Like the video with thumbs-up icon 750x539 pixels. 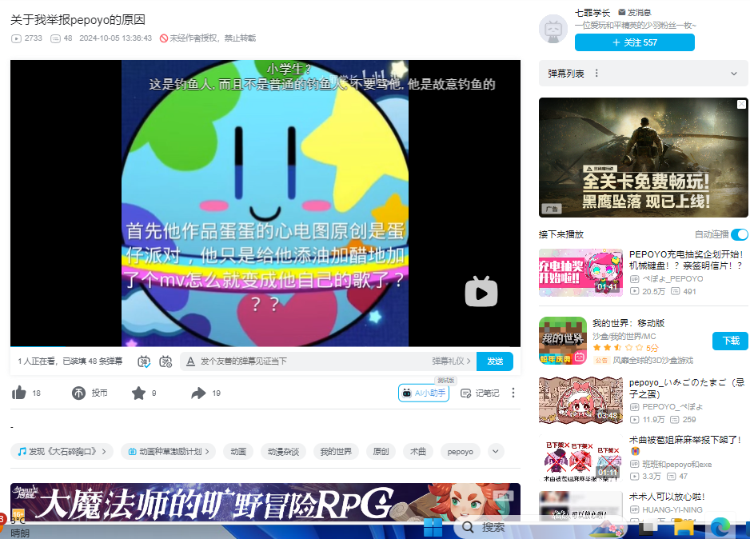[18, 393]
